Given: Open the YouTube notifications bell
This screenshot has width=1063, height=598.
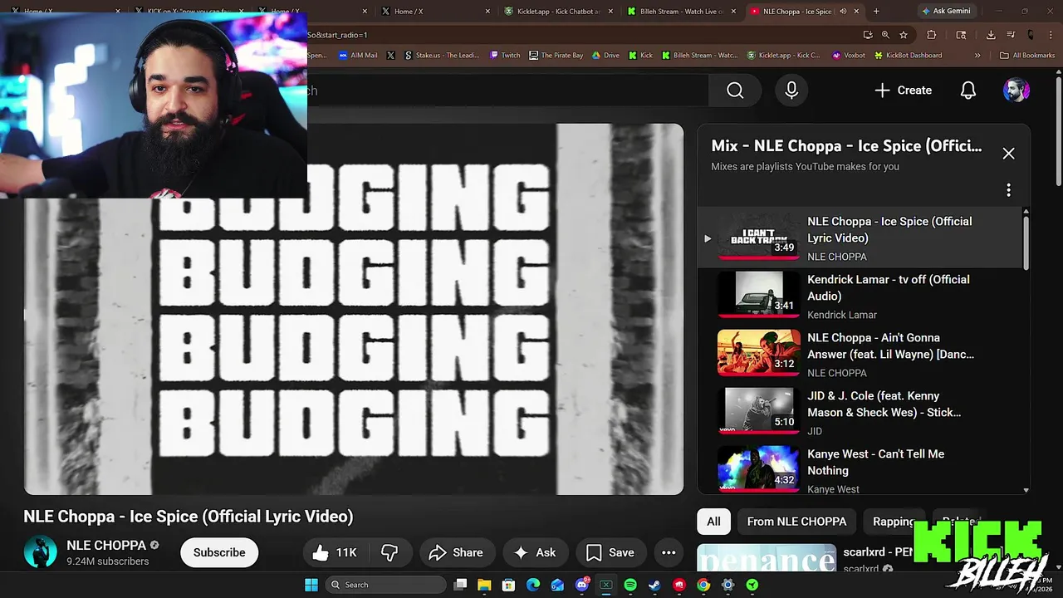Looking at the screenshot, I should click(x=968, y=91).
